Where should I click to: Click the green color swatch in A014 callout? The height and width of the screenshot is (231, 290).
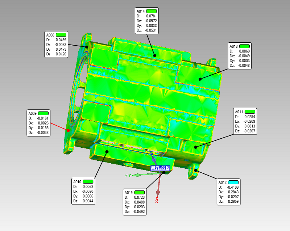152,11
